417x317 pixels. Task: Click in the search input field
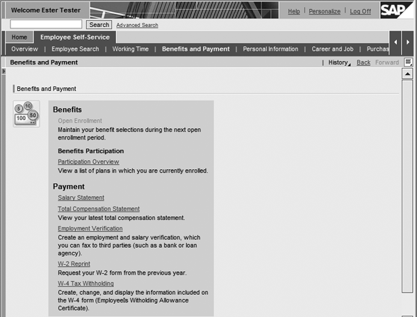46,24
